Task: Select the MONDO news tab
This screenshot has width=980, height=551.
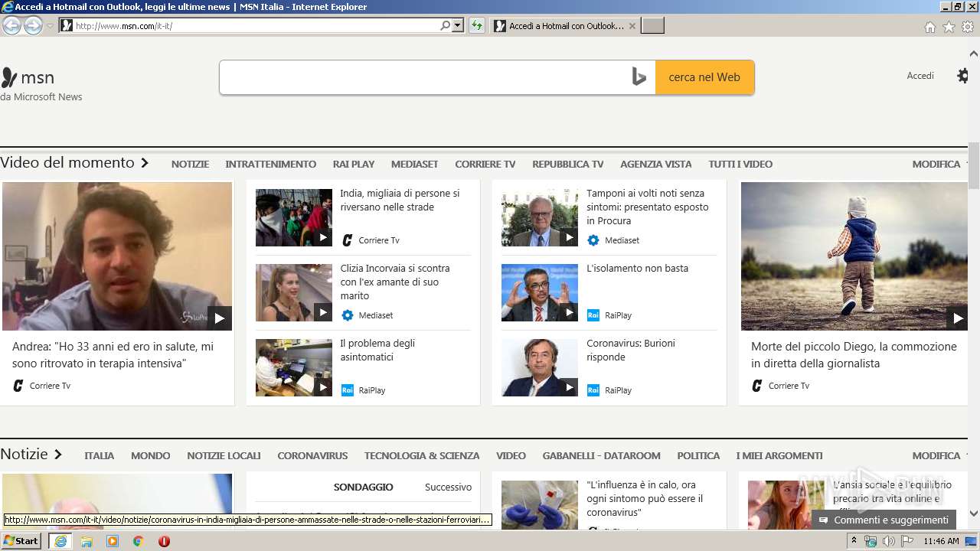Action: (151, 455)
